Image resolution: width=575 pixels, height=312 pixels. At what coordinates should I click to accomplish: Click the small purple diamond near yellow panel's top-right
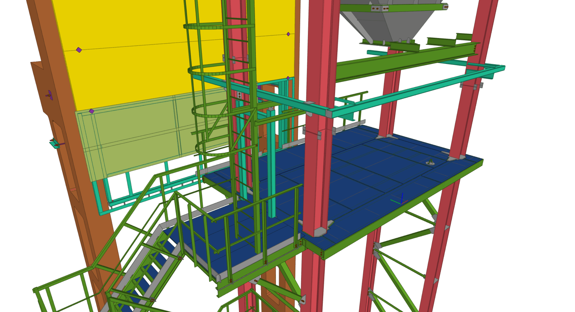[x=288, y=34]
